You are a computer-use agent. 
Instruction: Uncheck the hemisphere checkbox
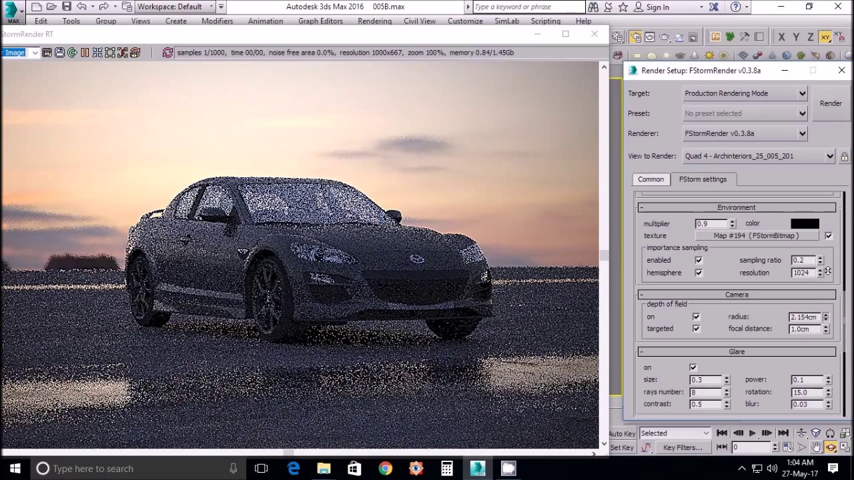click(x=699, y=273)
